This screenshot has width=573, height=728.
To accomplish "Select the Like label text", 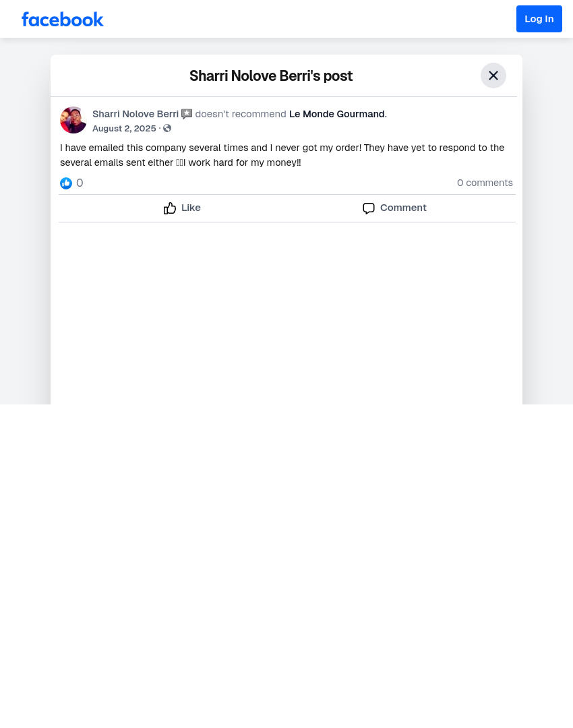I will click(191, 208).
